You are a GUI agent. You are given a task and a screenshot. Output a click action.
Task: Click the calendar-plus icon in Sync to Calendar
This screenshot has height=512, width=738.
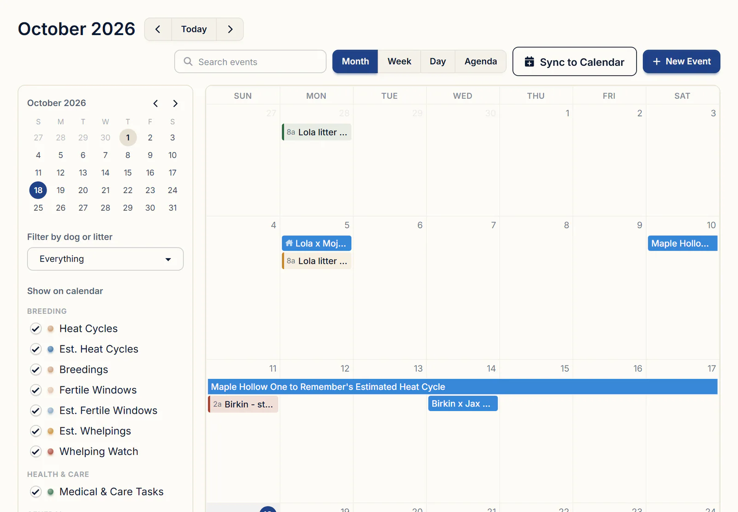pyautogui.click(x=530, y=62)
